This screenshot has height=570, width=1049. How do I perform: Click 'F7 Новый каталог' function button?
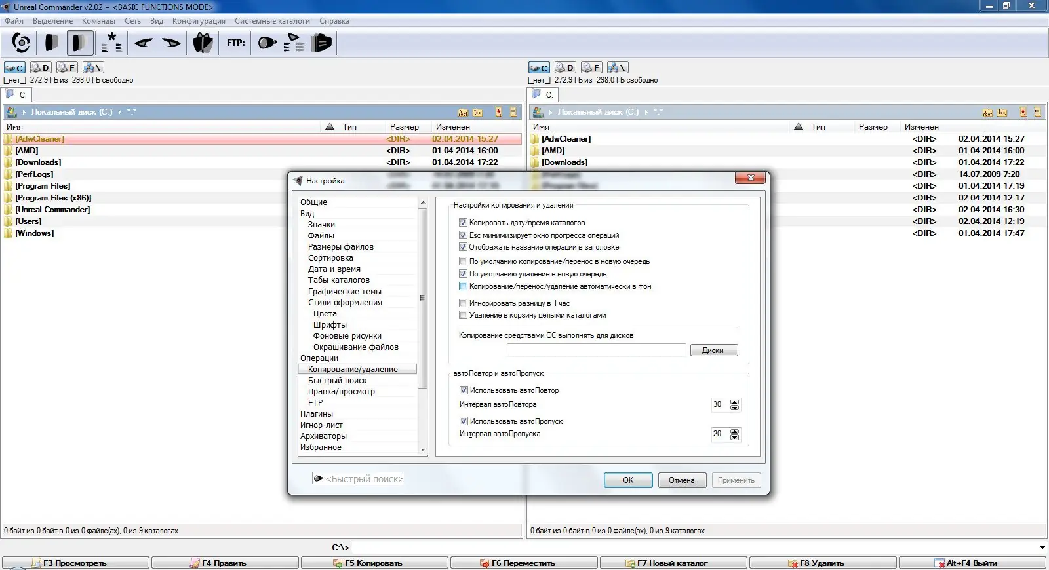coord(673,563)
